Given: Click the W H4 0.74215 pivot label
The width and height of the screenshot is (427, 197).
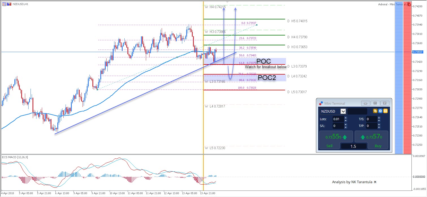Looking at the screenshot, I should coord(215,7).
